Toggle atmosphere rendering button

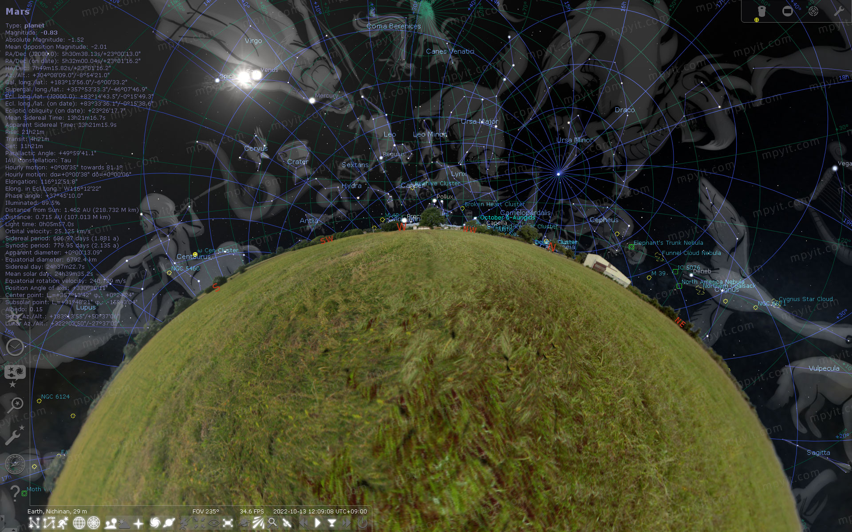(x=124, y=523)
